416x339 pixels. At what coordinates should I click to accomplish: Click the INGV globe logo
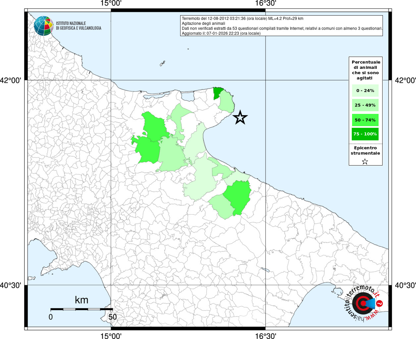point(43,26)
